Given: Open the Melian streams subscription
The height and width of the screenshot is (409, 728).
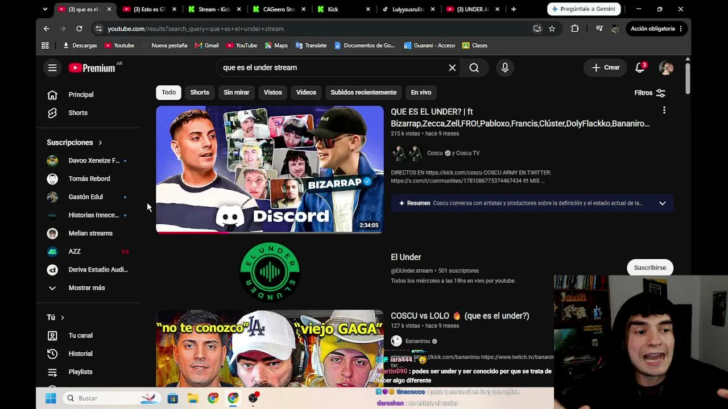Looking at the screenshot, I should coord(87,233).
